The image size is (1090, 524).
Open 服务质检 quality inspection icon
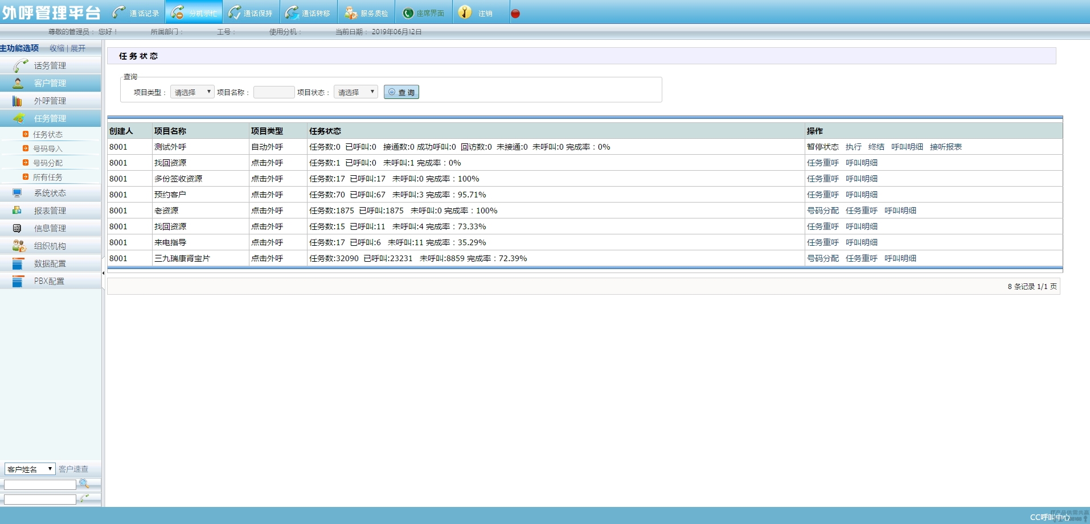pyautogui.click(x=351, y=12)
